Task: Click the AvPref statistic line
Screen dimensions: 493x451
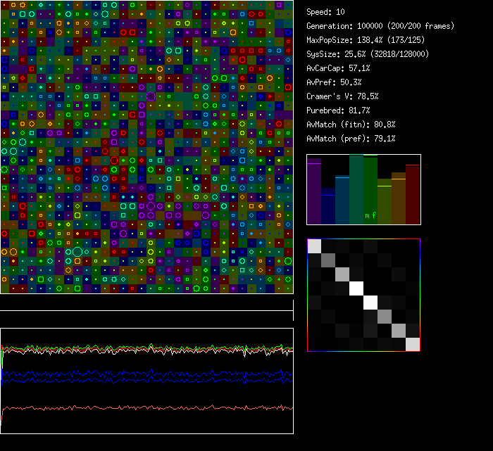Action: pyautogui.click(x=334, y=82)
